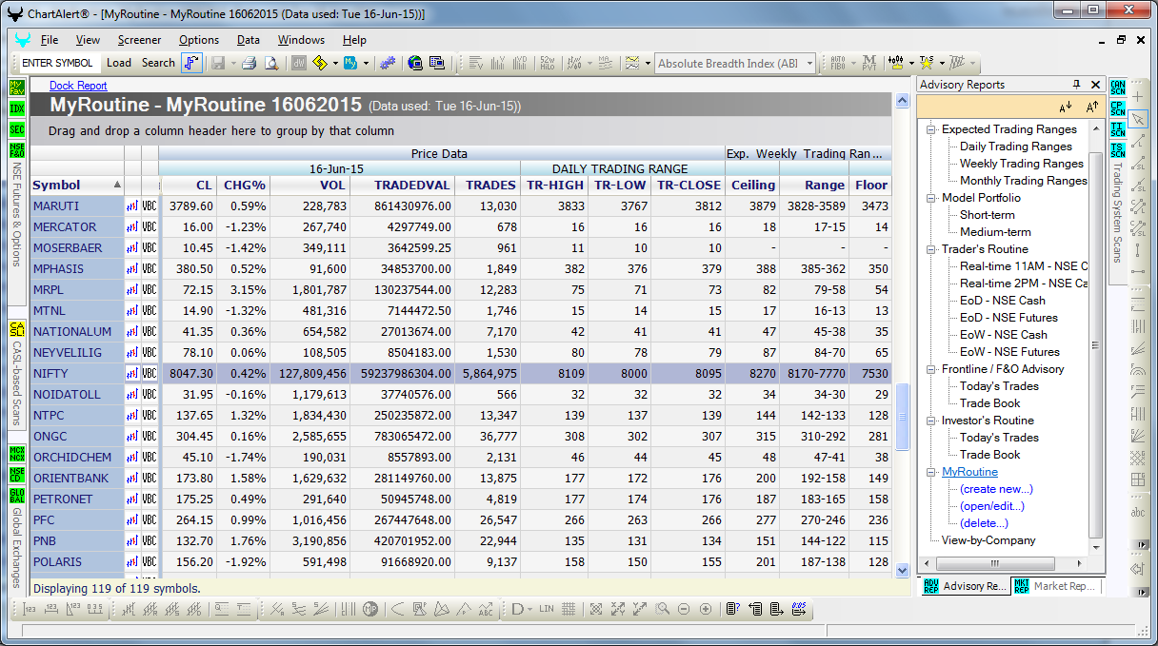
Task: Collapse the Expected Trading Ranges node
Action: point(931,129)
